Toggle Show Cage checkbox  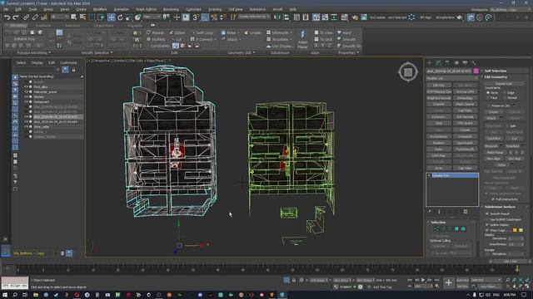(487, 230)
